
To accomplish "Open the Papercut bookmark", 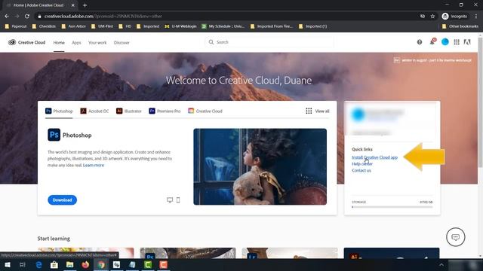I will 16,26.
